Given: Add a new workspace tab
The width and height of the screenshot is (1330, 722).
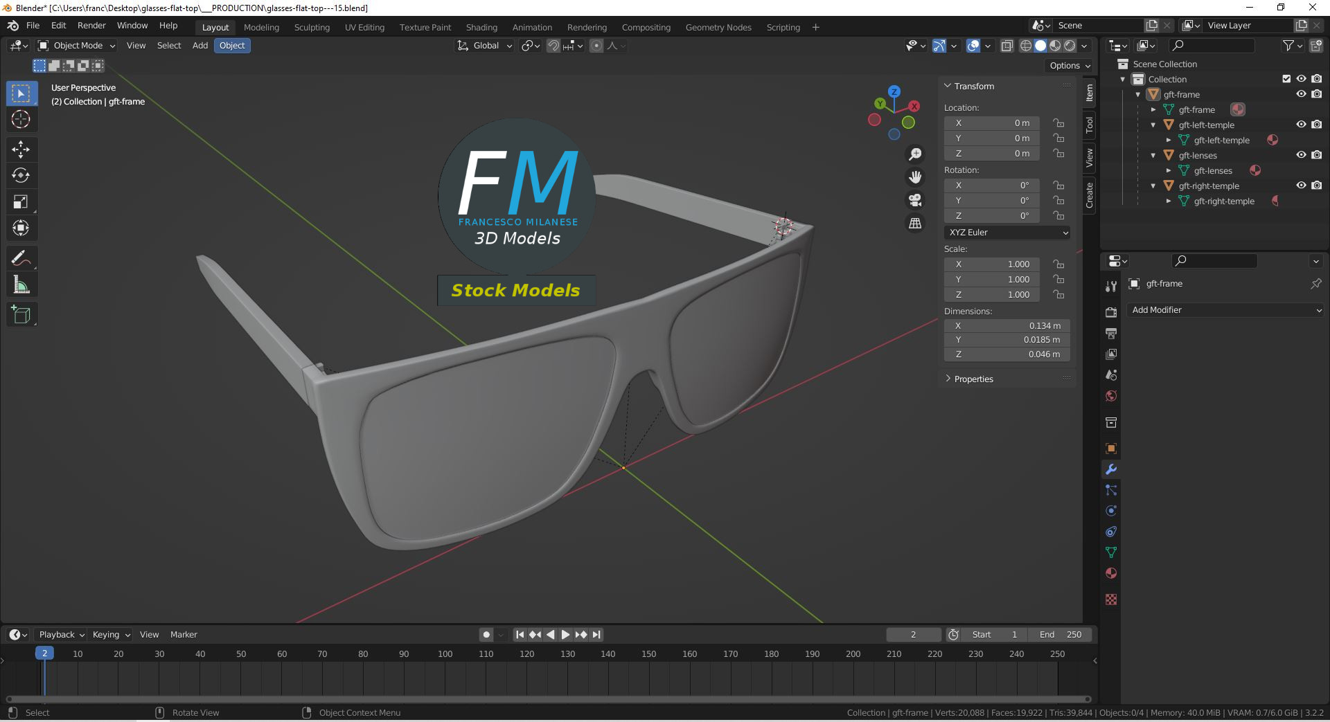Looking at the screenshot, I should click(x=815, y=28).
